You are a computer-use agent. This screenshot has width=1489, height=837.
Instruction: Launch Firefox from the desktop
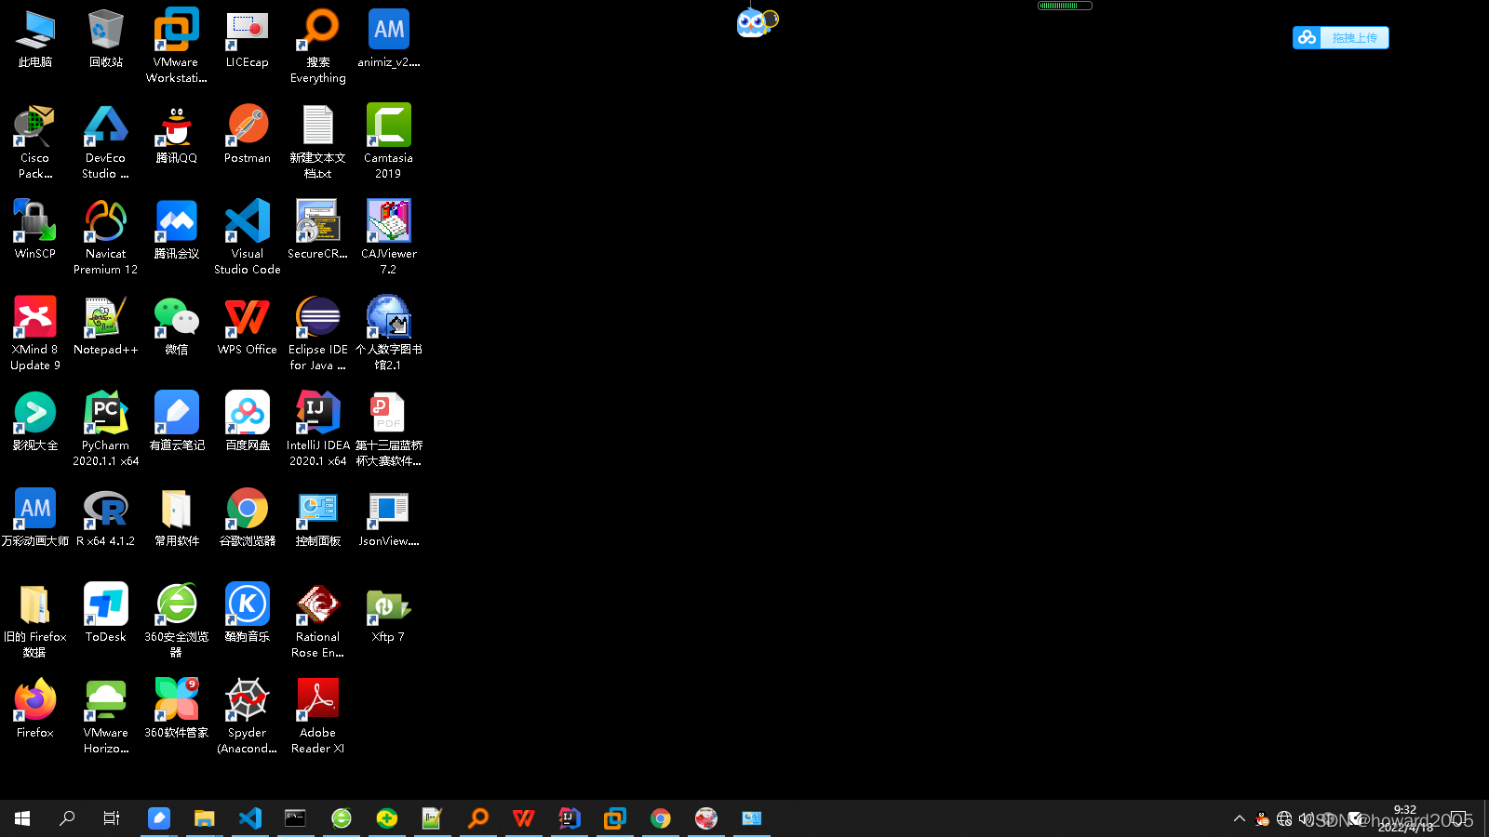pyautogui.click(x=35, y=708)
